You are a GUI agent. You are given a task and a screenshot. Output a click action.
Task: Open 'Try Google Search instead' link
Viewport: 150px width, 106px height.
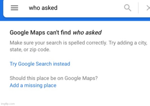click(40, 64)
